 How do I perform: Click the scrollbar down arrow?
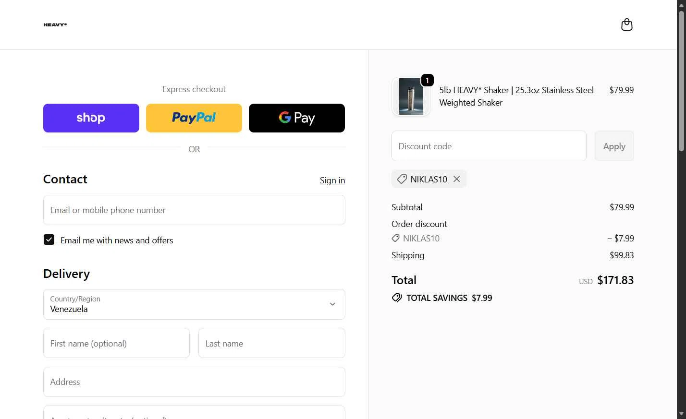coord(681,414)
